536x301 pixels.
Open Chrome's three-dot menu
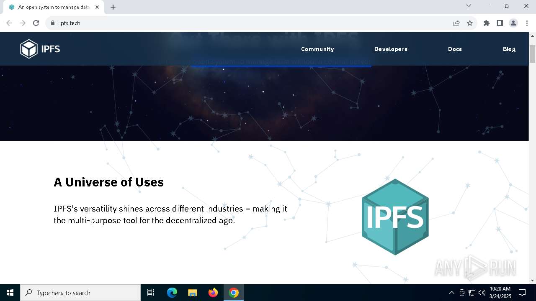point(527,23)
